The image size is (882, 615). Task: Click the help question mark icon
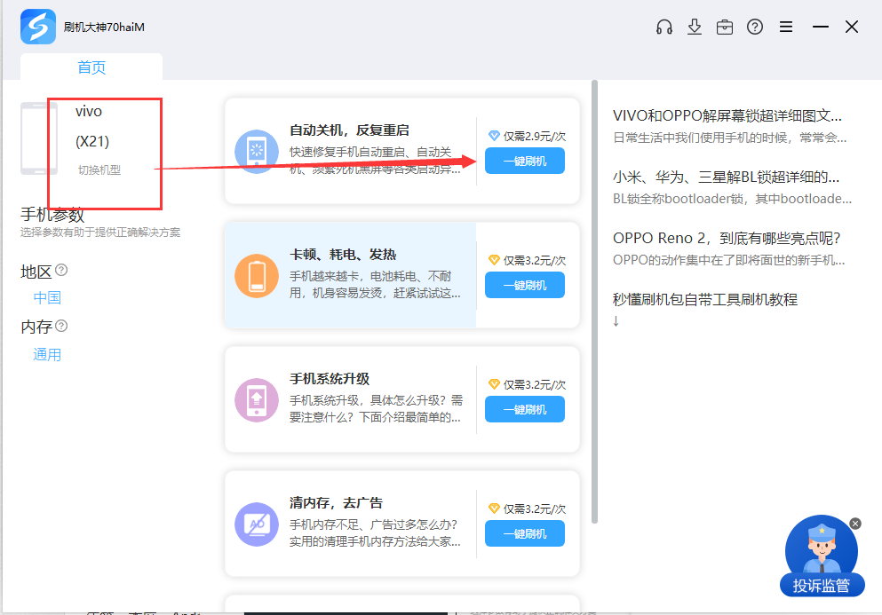coord(755,27)
